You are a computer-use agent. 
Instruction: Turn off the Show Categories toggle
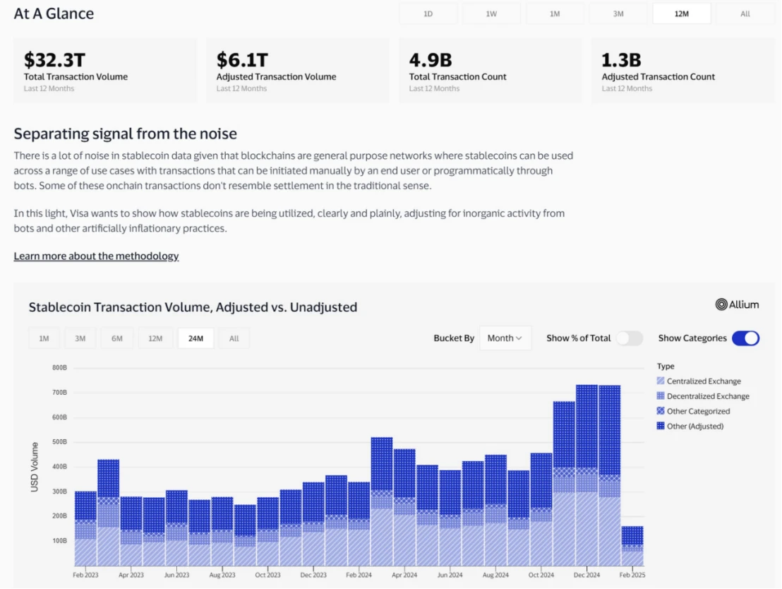(745, 338)
